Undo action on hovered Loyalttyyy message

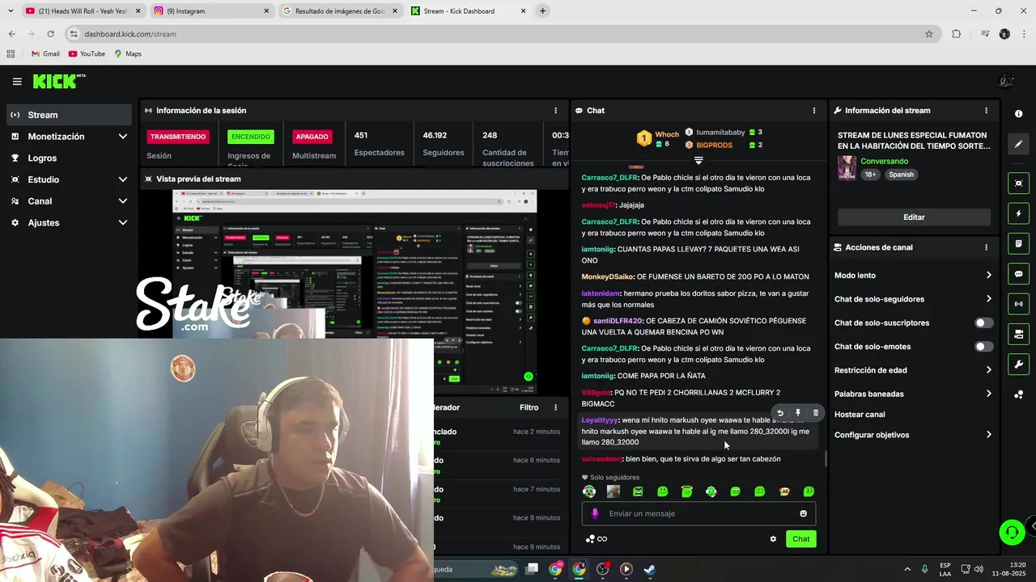780,413
